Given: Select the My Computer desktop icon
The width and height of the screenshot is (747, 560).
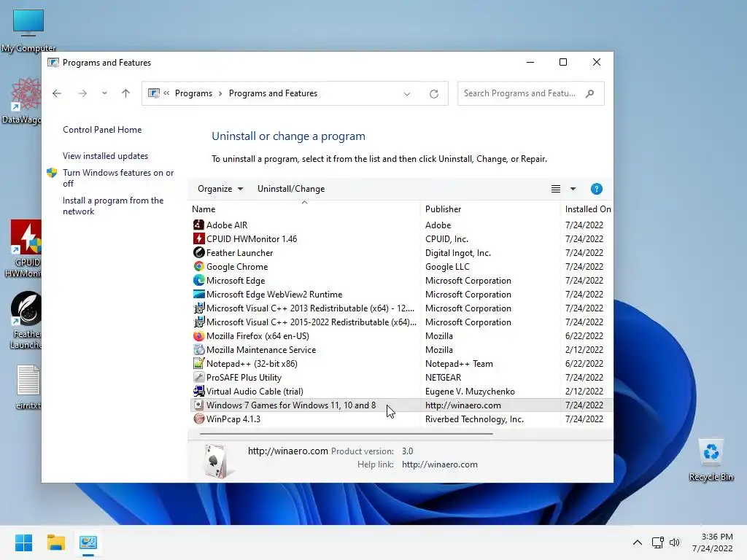Looking at the screenshot, I should coord(28,30).
